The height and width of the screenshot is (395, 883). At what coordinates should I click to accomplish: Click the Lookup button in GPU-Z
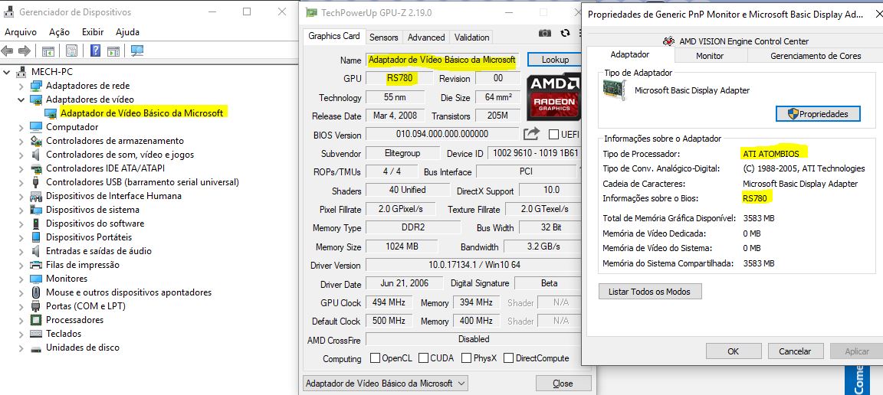point(555,59)
